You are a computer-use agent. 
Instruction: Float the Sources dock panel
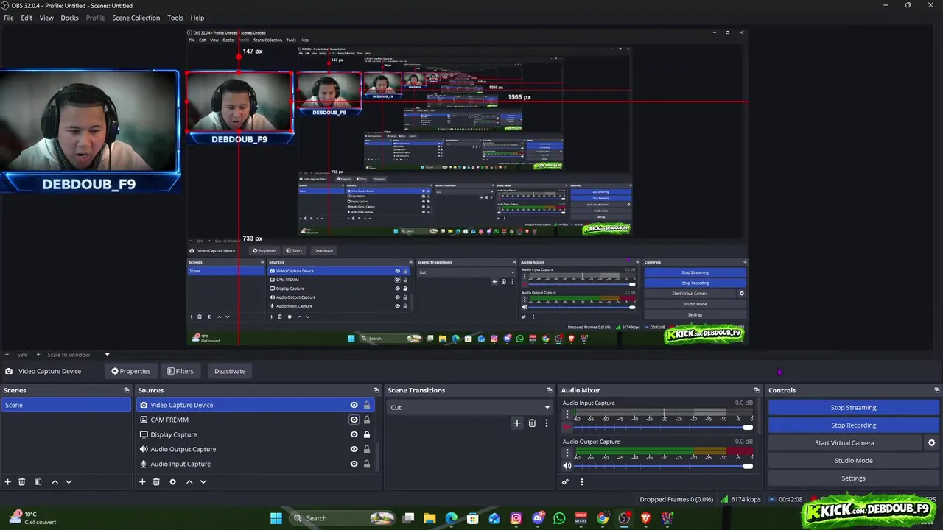377,390
